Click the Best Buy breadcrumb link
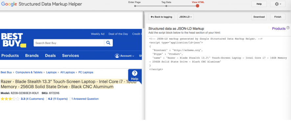This screenshot has height=128, width=291. click(x=6, y=72)
